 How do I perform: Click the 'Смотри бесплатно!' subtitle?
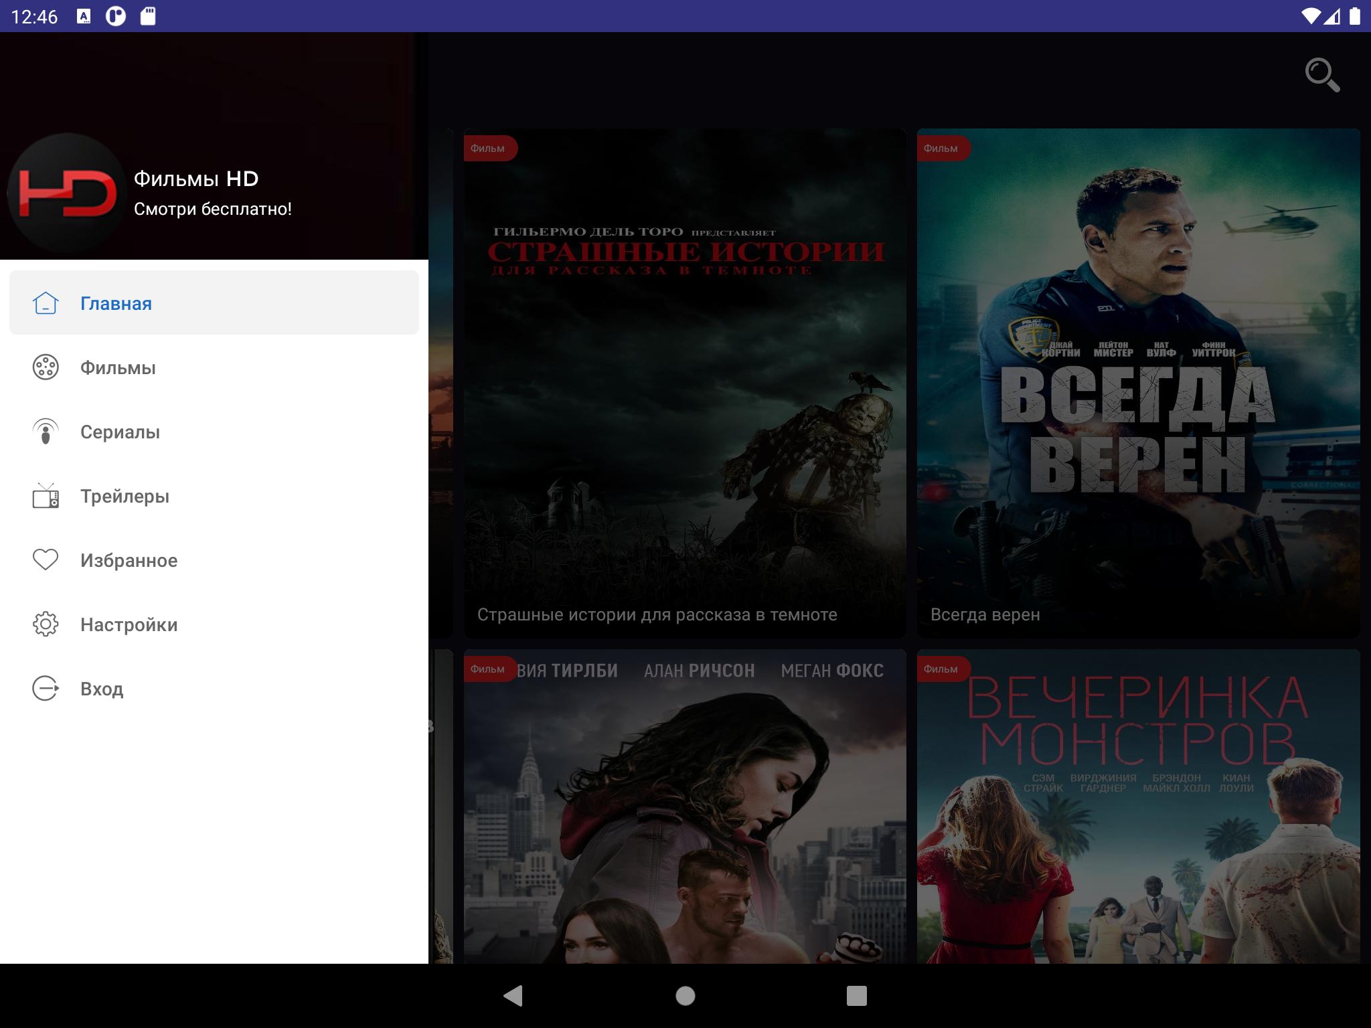(213, 209)
